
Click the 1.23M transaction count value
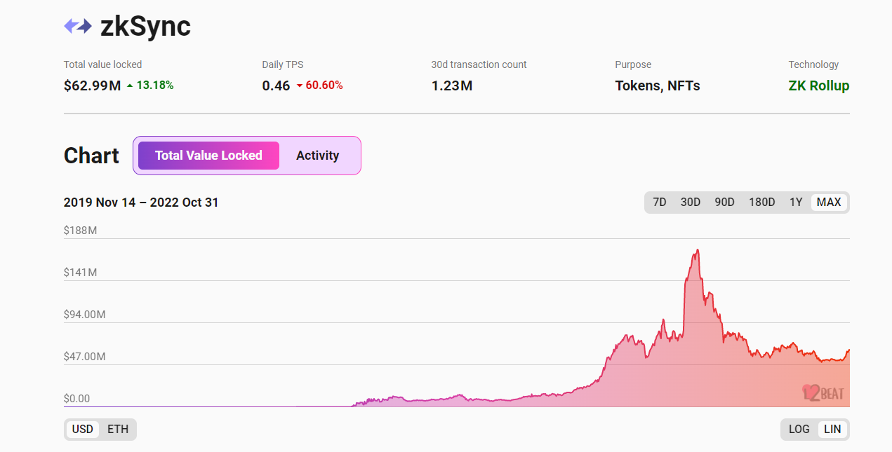452,86
